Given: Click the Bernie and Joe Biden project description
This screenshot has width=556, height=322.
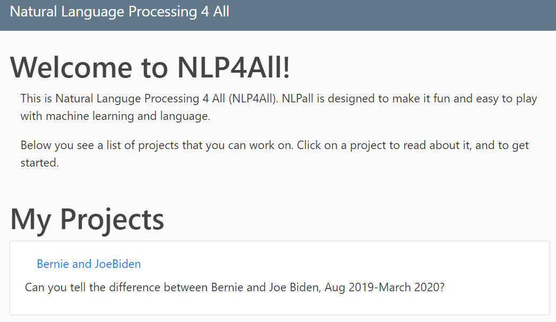Looking at the screenshot, I should pyautogui.click(x=234, y=288).
